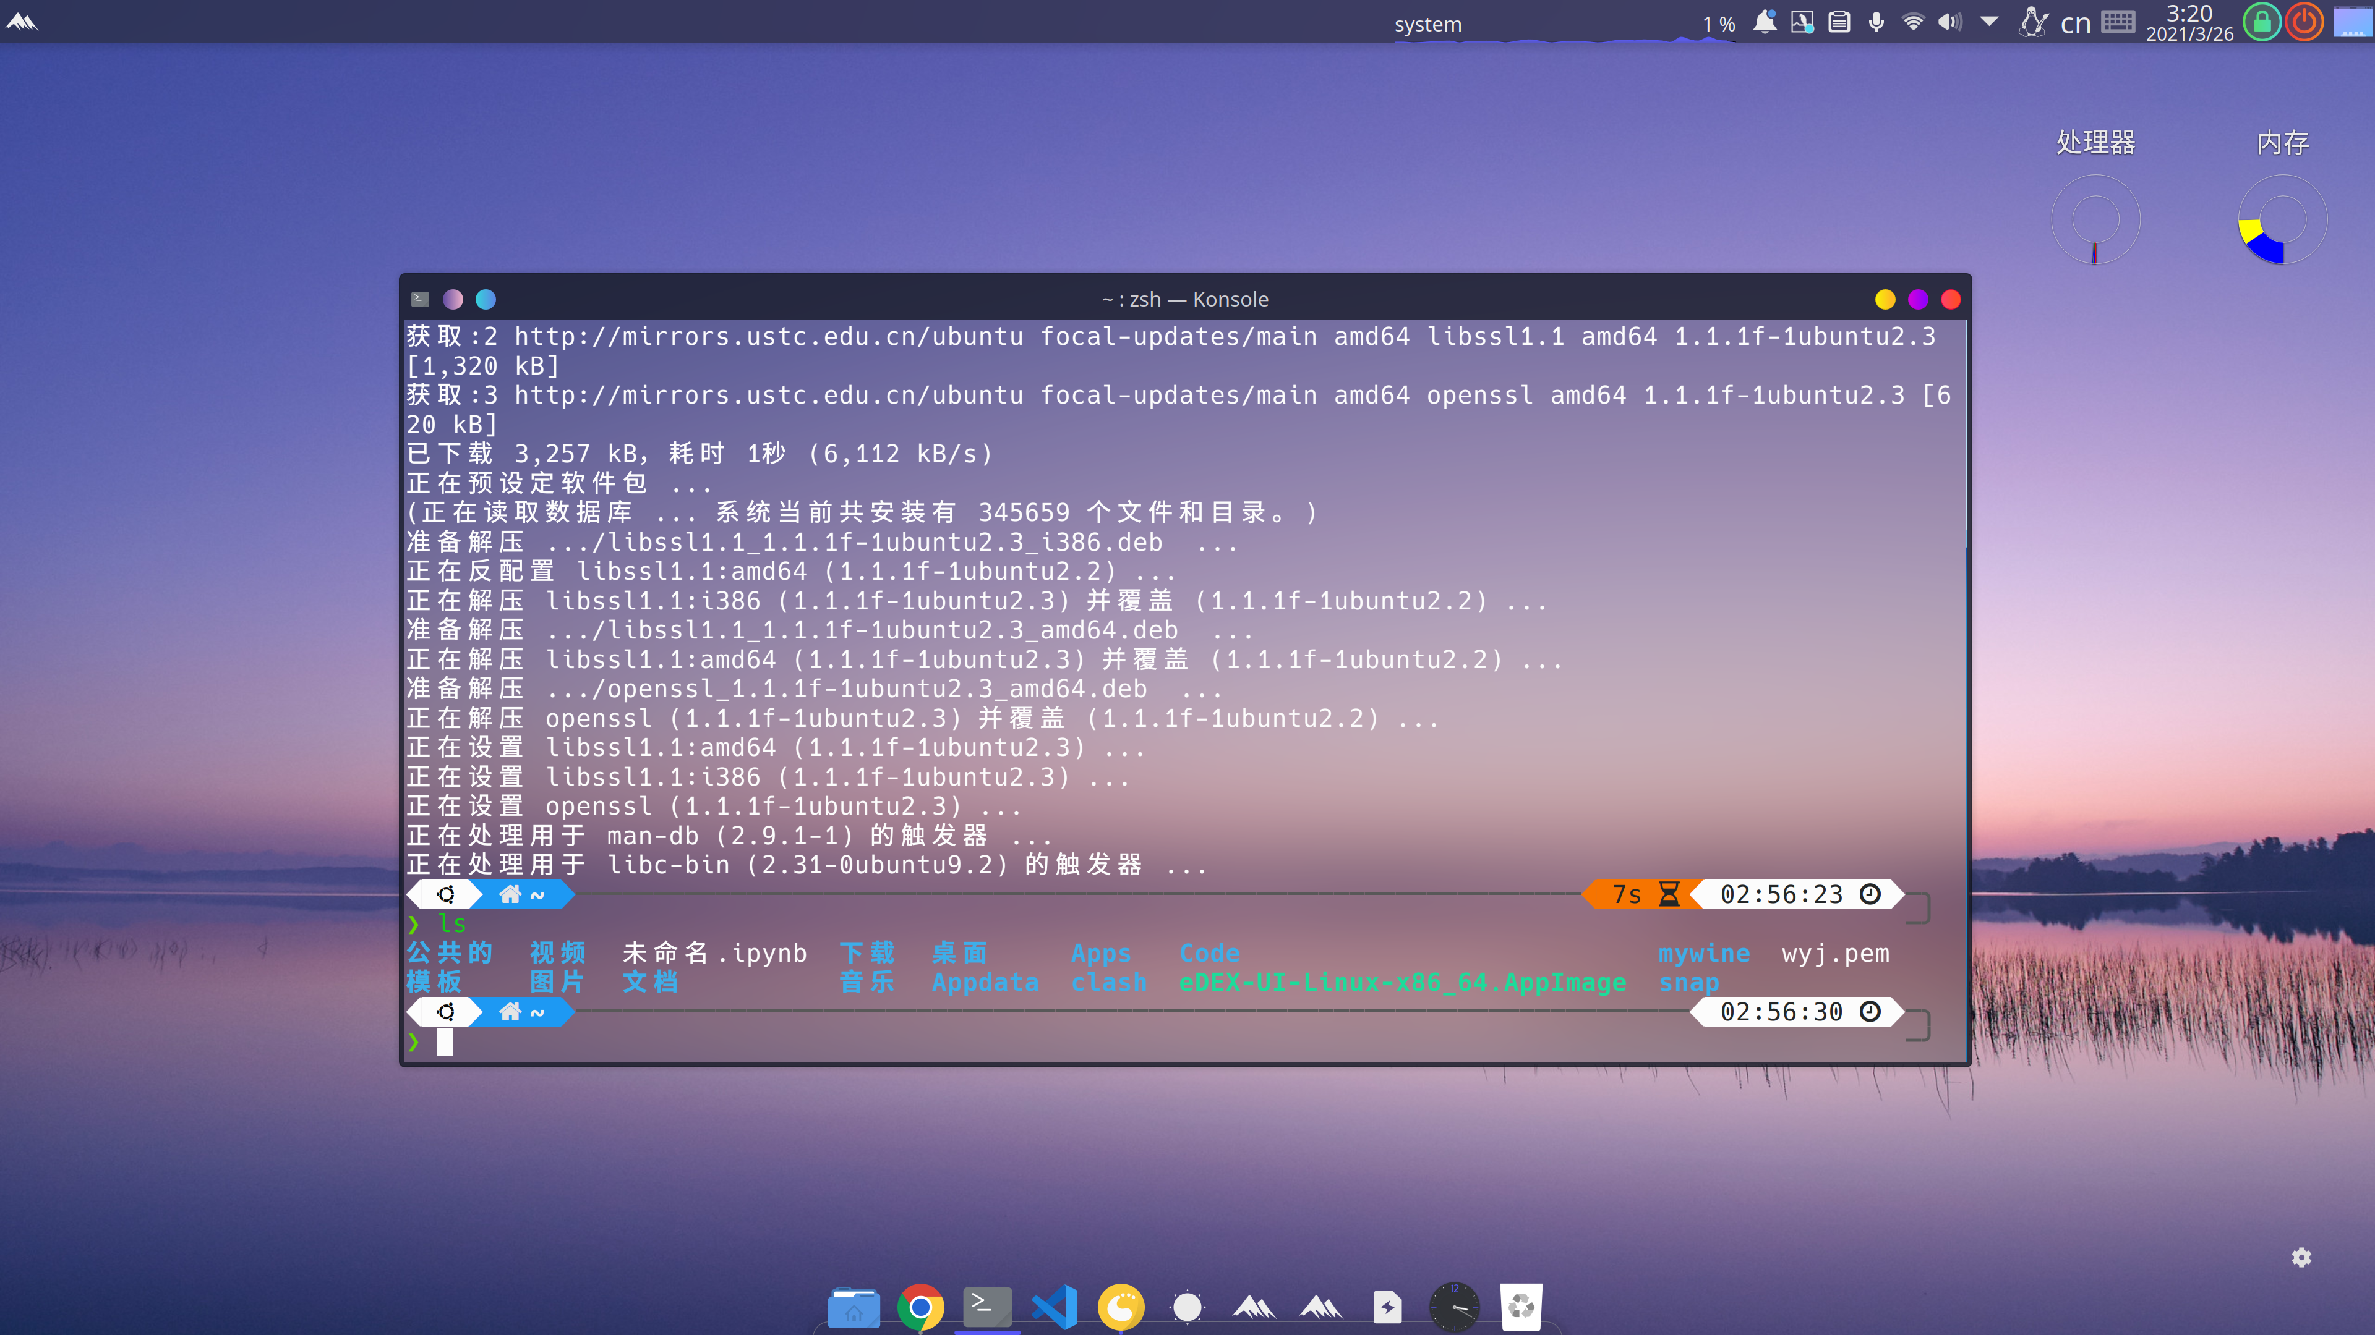The height and width of the screenshot is (1335, 2375).
Task: Open Konsole window menu terminal icon
Action: pos(421,299)
